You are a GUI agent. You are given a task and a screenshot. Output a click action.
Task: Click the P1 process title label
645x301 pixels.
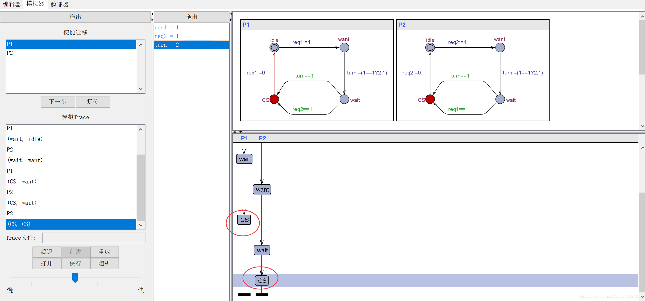coord(246,25)
